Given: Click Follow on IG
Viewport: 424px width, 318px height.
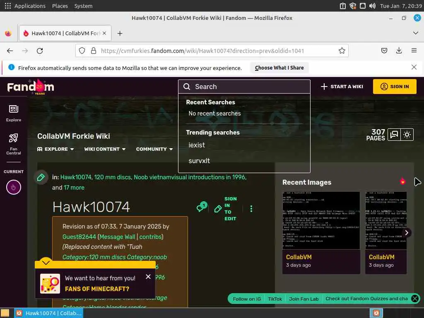Looking at the screenshot, I should click(247, 299).
